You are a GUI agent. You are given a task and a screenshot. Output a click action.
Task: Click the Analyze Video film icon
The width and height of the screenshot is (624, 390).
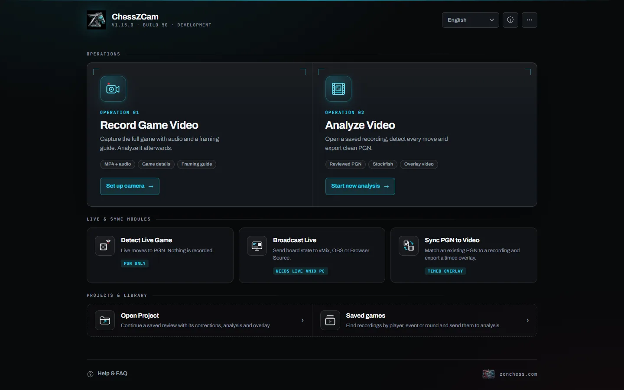click(x=338, y=89)
